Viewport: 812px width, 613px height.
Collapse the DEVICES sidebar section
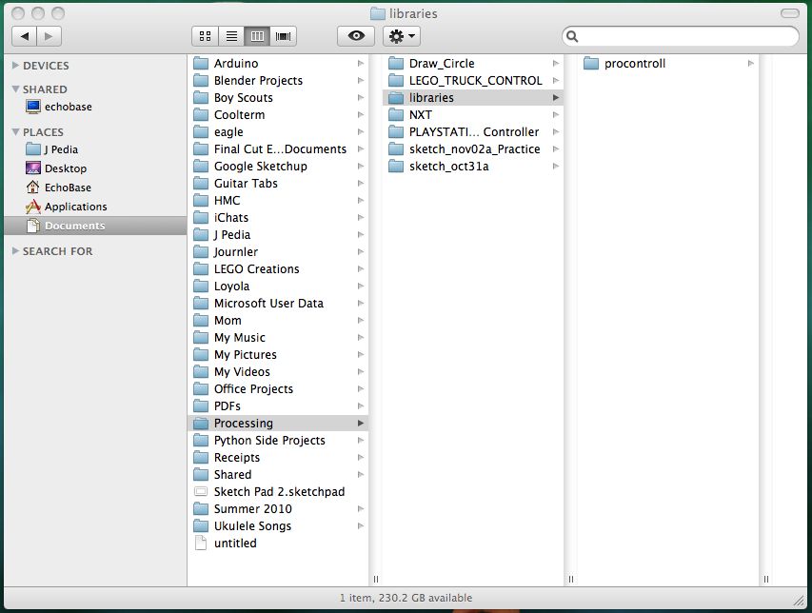point(15,66)
